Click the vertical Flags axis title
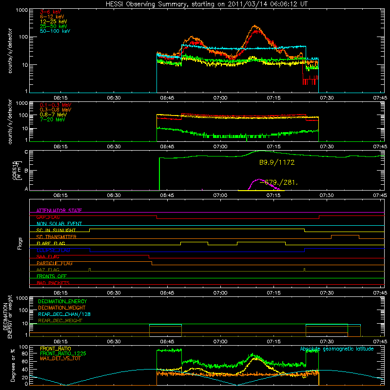The image size is (390, 390). [x=20, y=243]
